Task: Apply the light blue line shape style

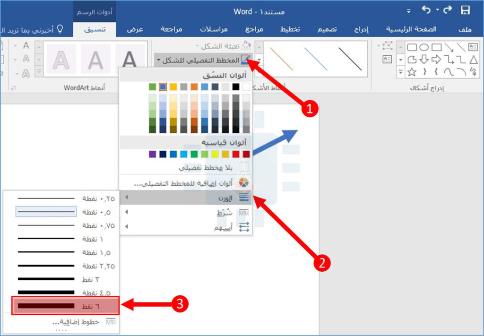Action: coord(315,59)
